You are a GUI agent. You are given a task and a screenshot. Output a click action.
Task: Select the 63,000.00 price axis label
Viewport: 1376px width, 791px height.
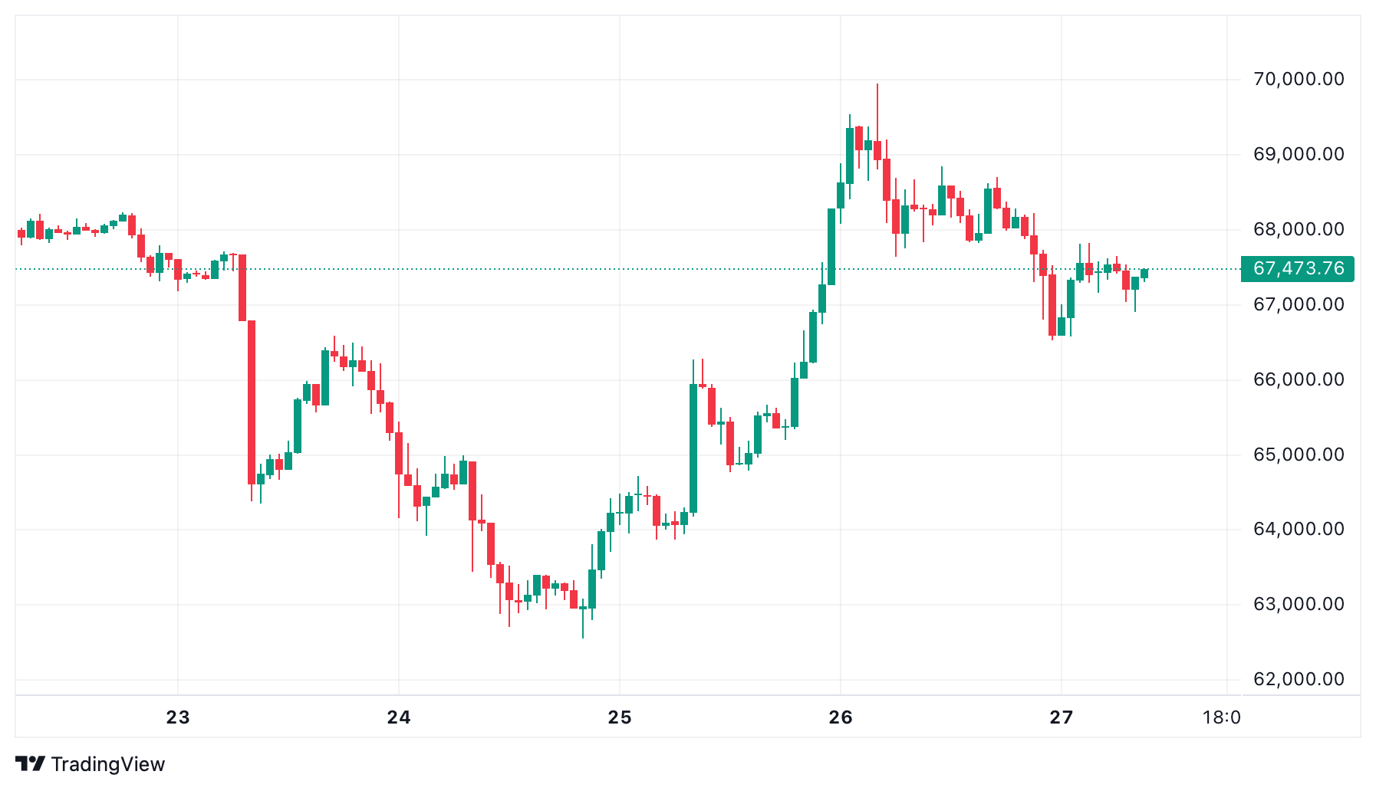[1298, 605]
